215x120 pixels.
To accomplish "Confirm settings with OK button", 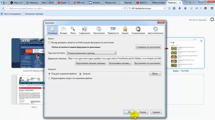I will [x=129, y=112].
